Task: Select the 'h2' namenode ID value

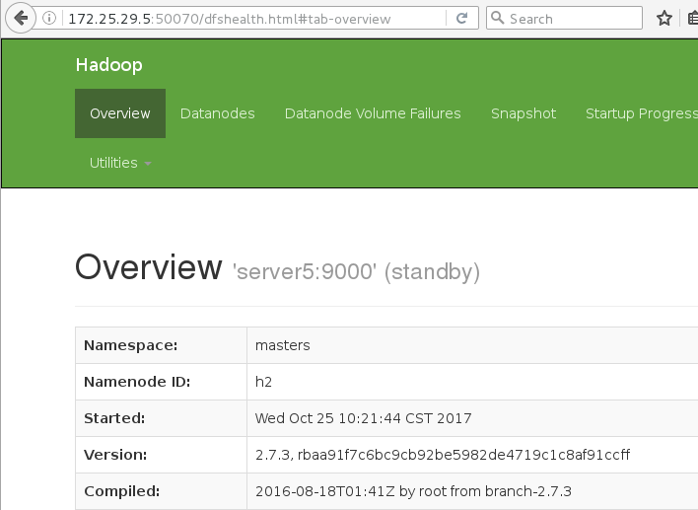Action: [263, 382]
